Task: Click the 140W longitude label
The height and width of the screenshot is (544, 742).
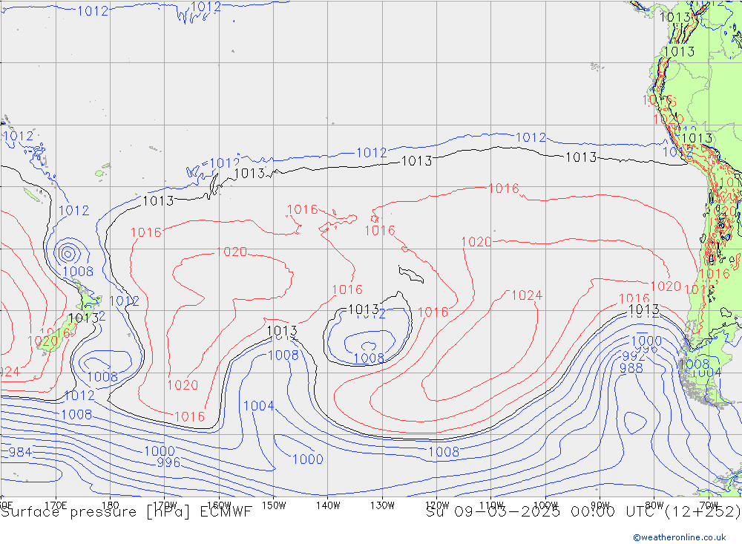Action: (x=328, y=505)
